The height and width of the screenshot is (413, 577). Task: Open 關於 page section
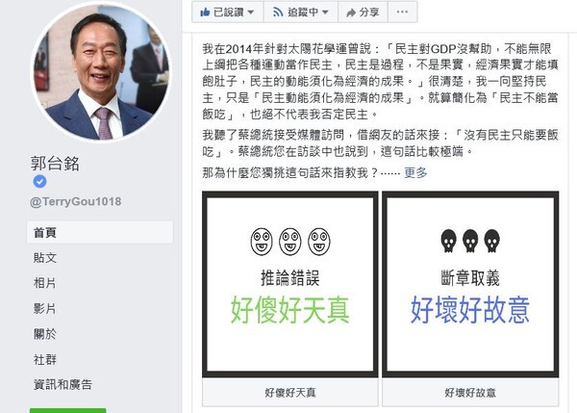click(x=44, y=334)
